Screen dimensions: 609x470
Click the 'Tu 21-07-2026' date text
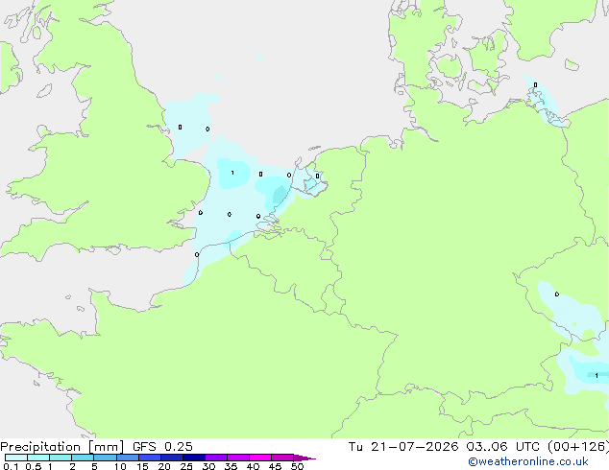(x=403, y=447)
